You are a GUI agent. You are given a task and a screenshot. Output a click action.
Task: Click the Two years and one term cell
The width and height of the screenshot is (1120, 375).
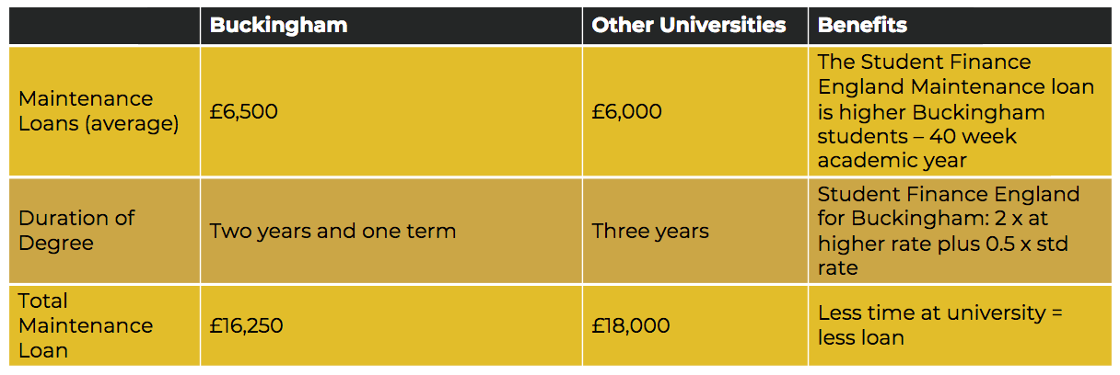point(333,231)
